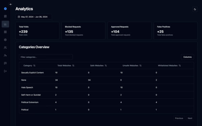The image size is (202, 126).
Task: Click the blue verified logo icon
Action: 5,9
